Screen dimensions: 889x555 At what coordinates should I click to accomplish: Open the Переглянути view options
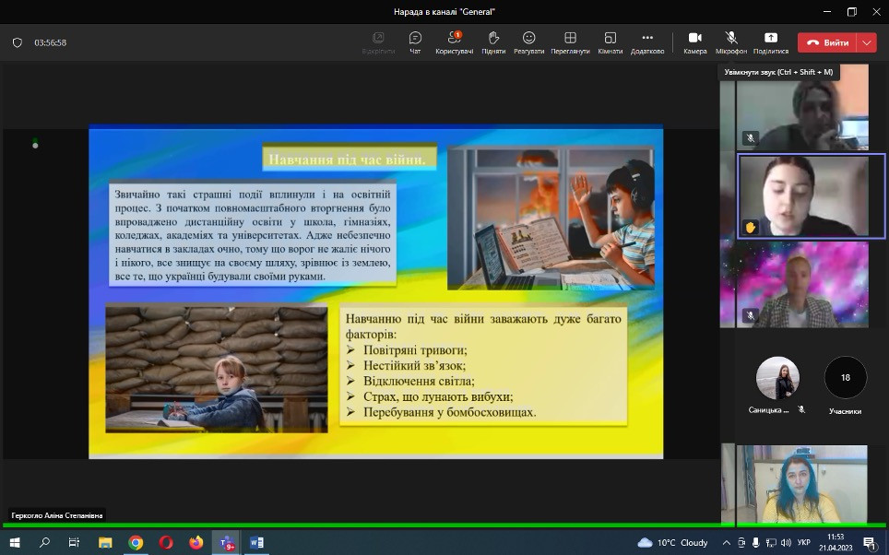point(570,41)
